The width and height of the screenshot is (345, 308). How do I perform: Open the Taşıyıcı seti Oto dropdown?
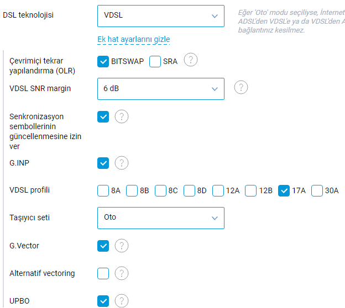click(161, 218)
